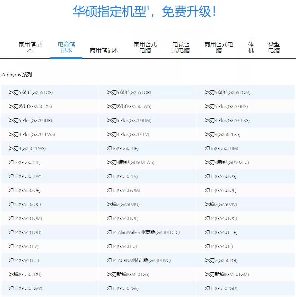Switch to the 家用台式电脑 tab
The width and height of the screenshot is (296, 297).
point(145,47)
